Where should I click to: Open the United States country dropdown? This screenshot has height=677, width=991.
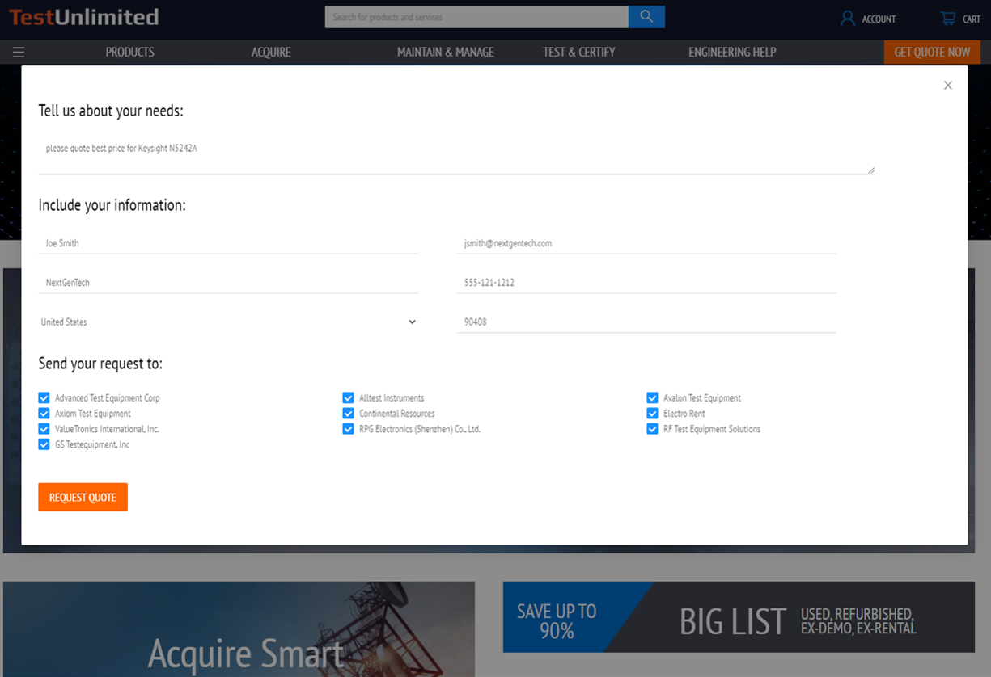coord(228,322)
